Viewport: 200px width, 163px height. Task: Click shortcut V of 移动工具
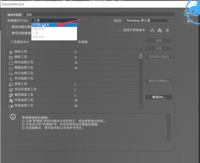tap(76, 52)
